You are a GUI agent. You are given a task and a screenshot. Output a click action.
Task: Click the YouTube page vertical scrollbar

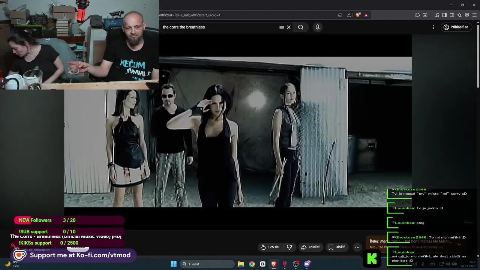478,56
